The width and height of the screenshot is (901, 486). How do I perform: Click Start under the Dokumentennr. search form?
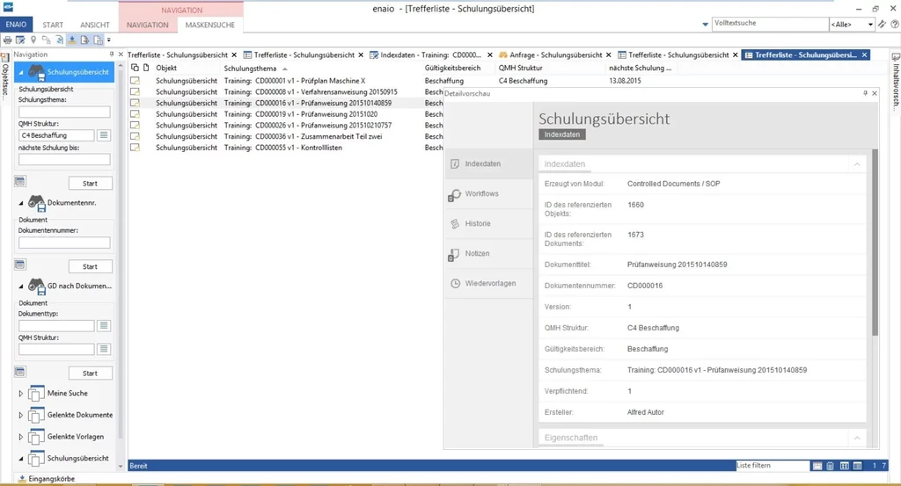[x=91, y=267]
